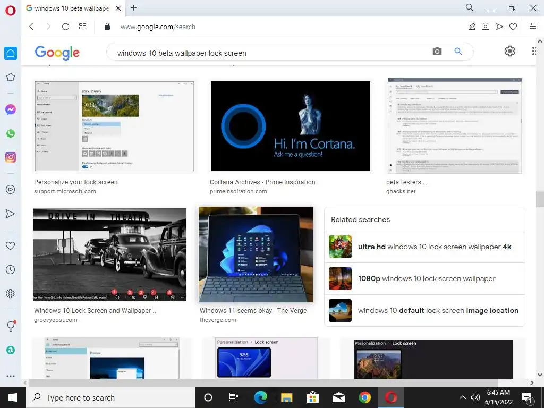Open the Drive In Theatre image
Screen dimensions: 544x408
point(109,254)
